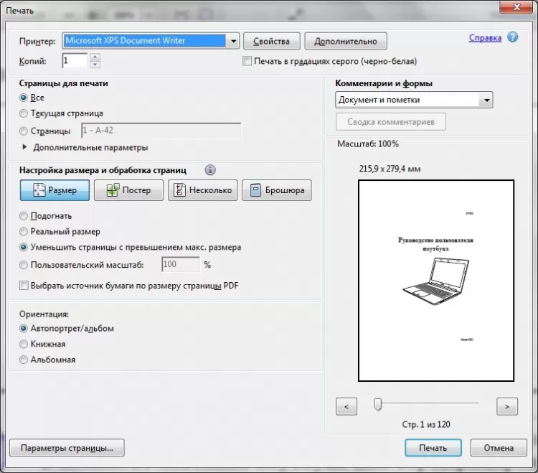Screen dimensions: 538x473
Task: Go to next preview page arrow
Action: 507,407
